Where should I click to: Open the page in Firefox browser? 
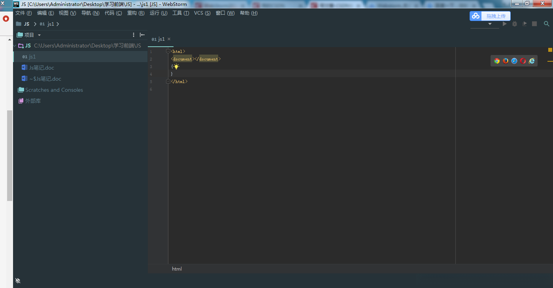tap(506, 61)
